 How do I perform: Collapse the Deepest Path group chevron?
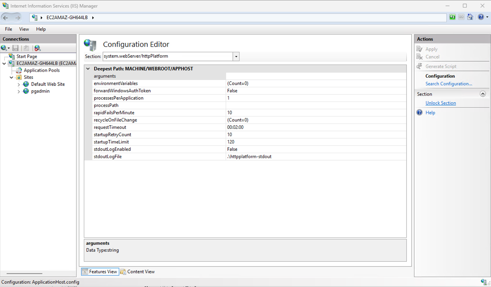[x=88, y=69]
